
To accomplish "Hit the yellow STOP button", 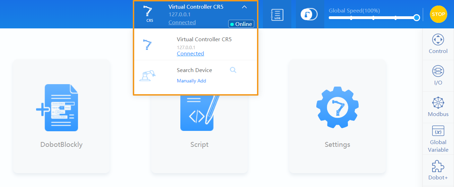I will tap(438, 14).
